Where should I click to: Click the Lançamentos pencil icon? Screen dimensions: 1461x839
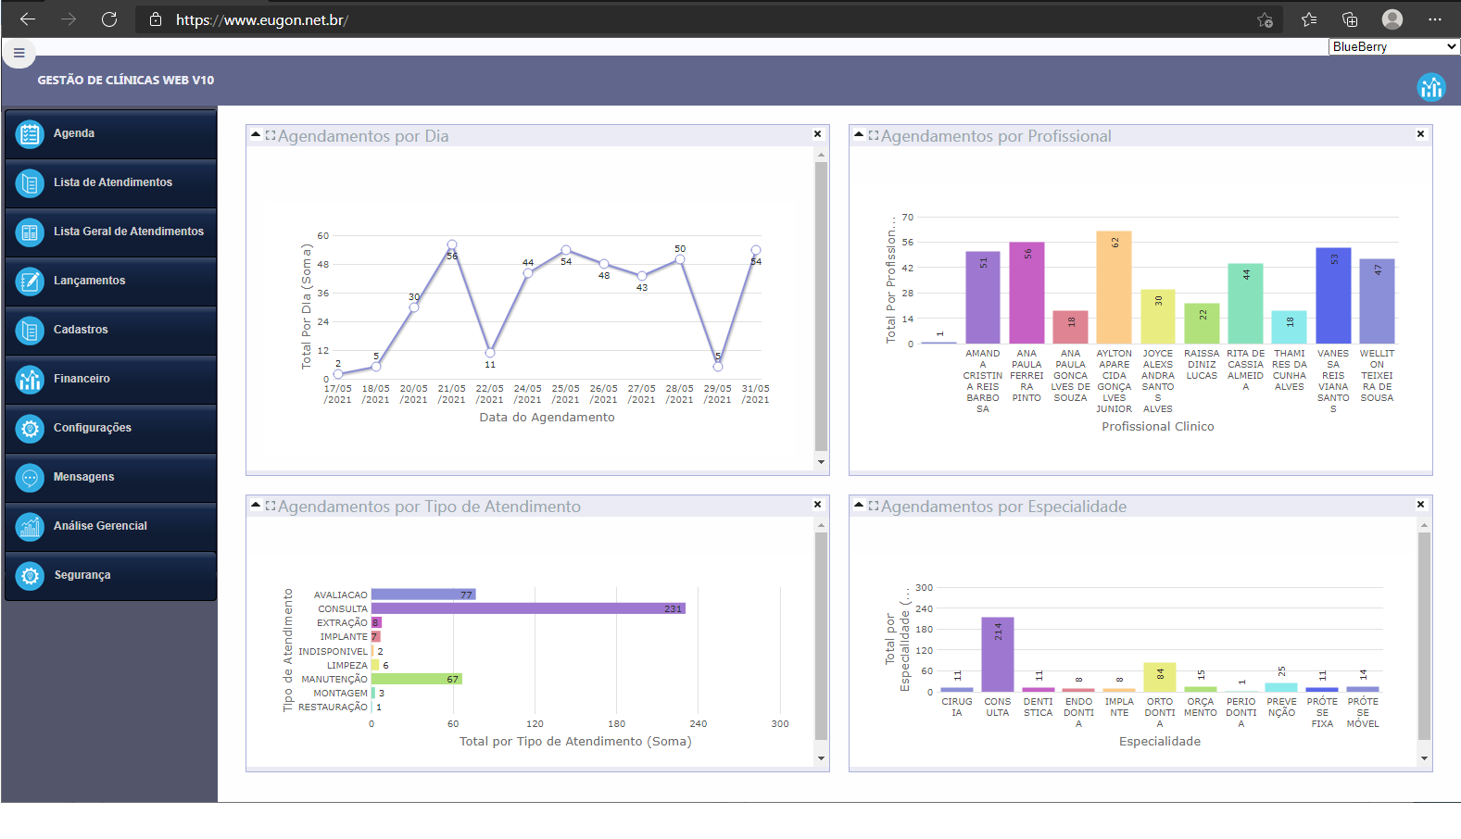(30, 282)
